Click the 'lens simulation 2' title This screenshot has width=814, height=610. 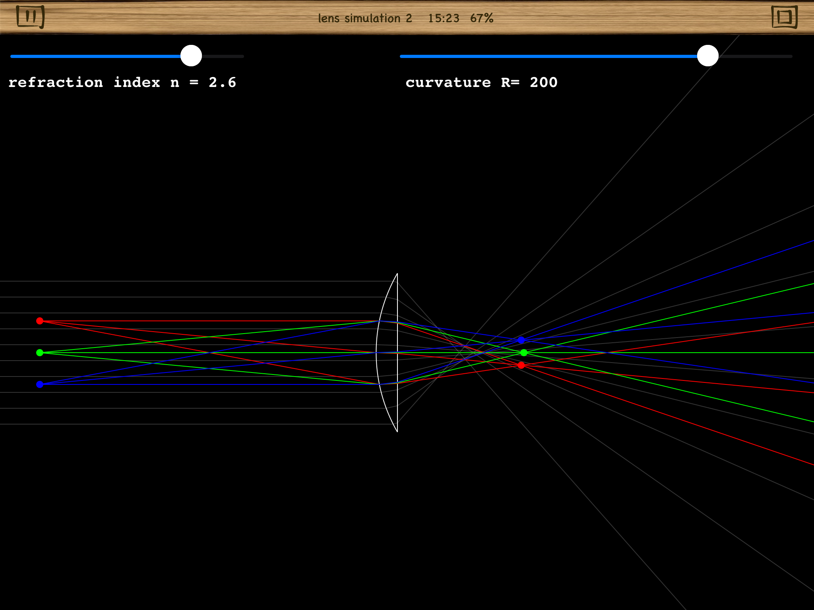pyautogui.click(x=365, y=18)
